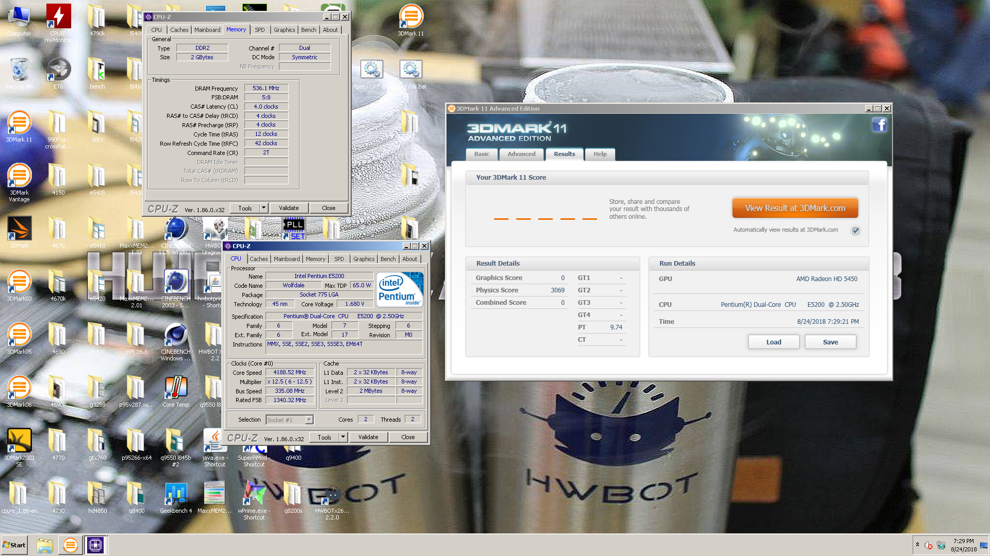This screenshot has height=556, width=990.
Task: Select the Graphics tab in the lower CPU-Z window
Action: click(x=364, y=259)
